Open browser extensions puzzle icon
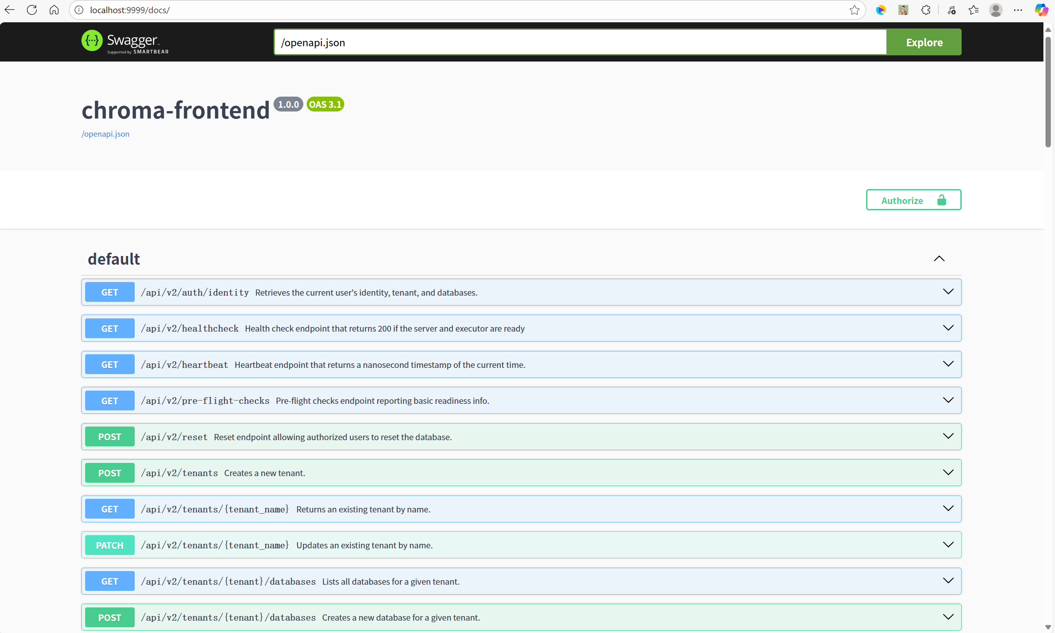 coord(925,10)
